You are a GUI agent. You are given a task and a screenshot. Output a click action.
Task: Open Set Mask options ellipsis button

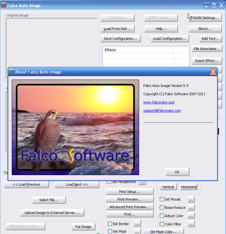point(137,231)
